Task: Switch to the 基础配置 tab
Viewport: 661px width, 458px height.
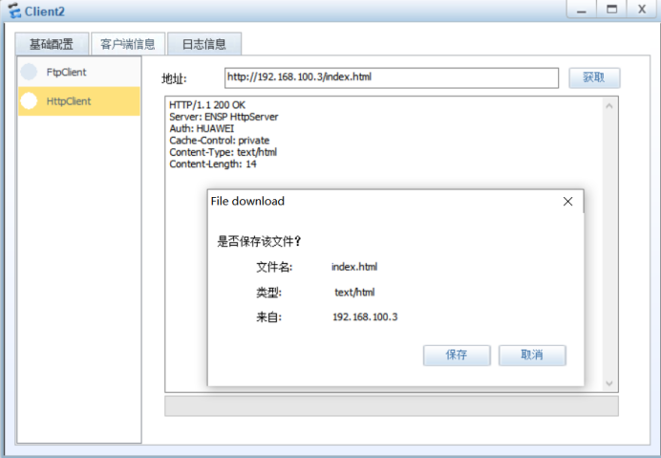Action: click(x=52, y=44)
